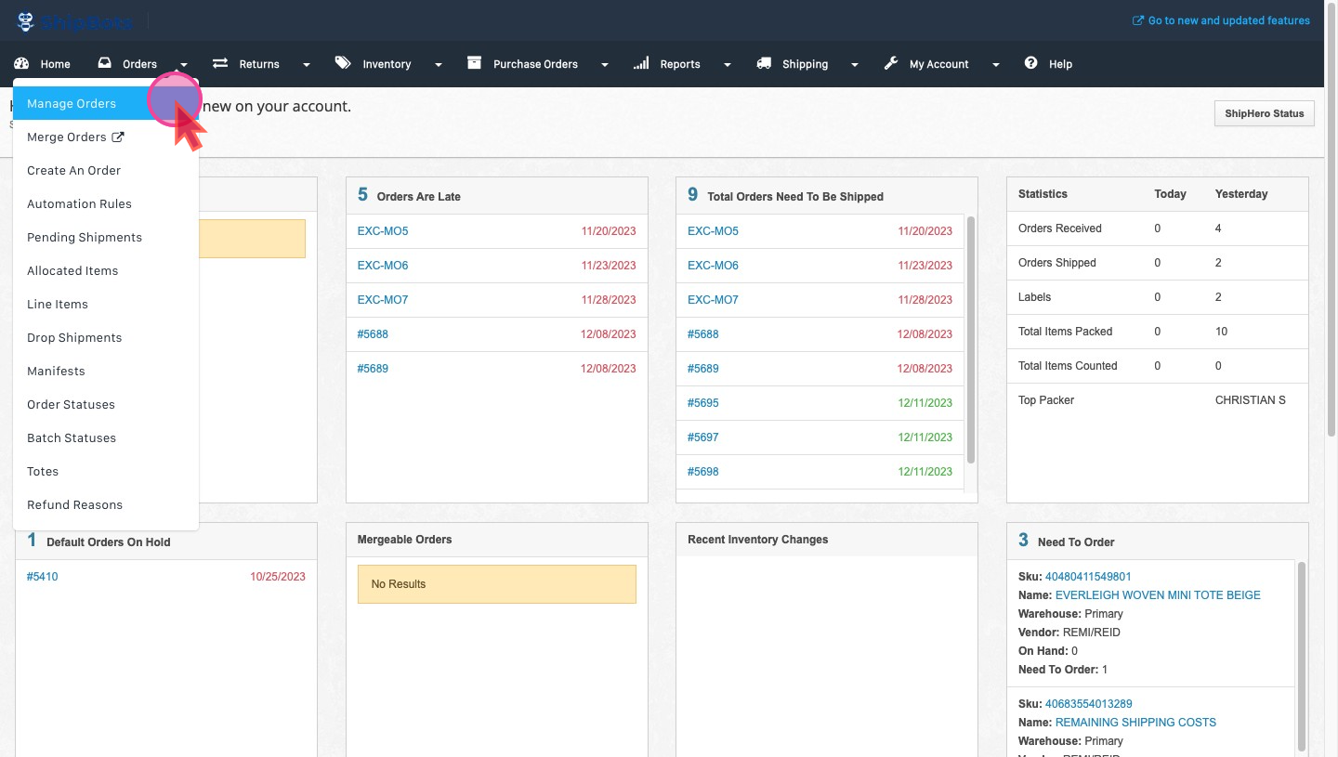Open late order EXC-MO5

[383, 231]
